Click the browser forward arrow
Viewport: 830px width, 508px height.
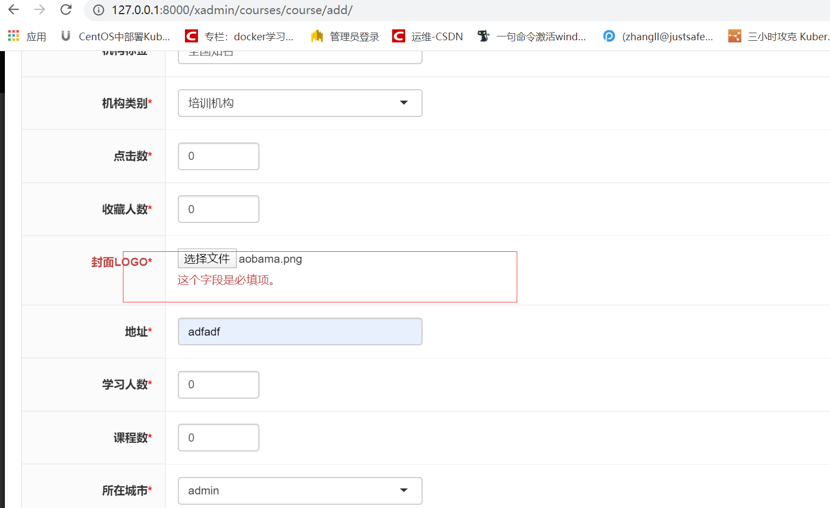coord(40,9)
